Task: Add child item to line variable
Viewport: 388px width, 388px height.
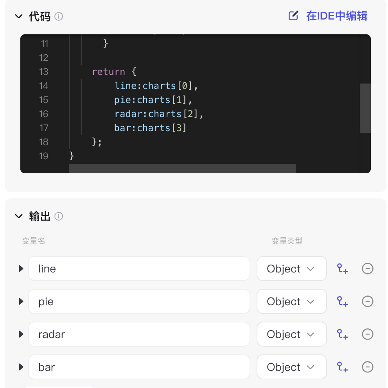Action: [x=342, y=269]
